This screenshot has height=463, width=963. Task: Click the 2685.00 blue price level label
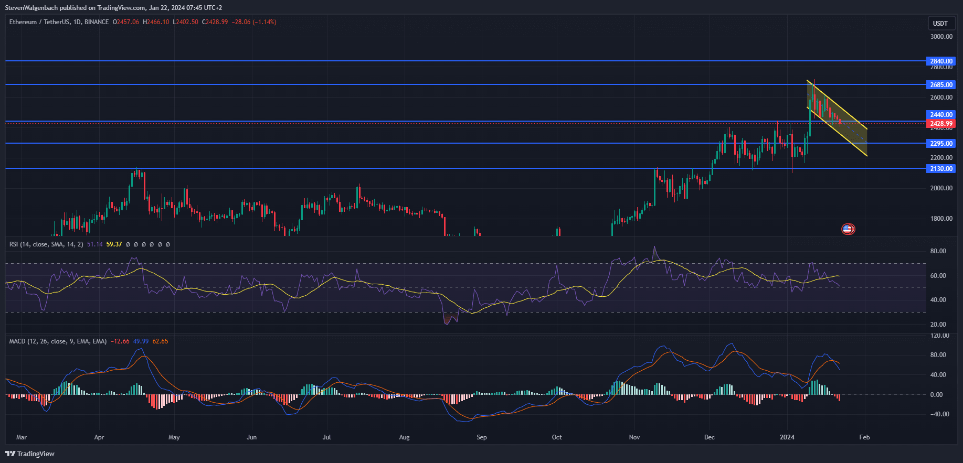[941, 85]
